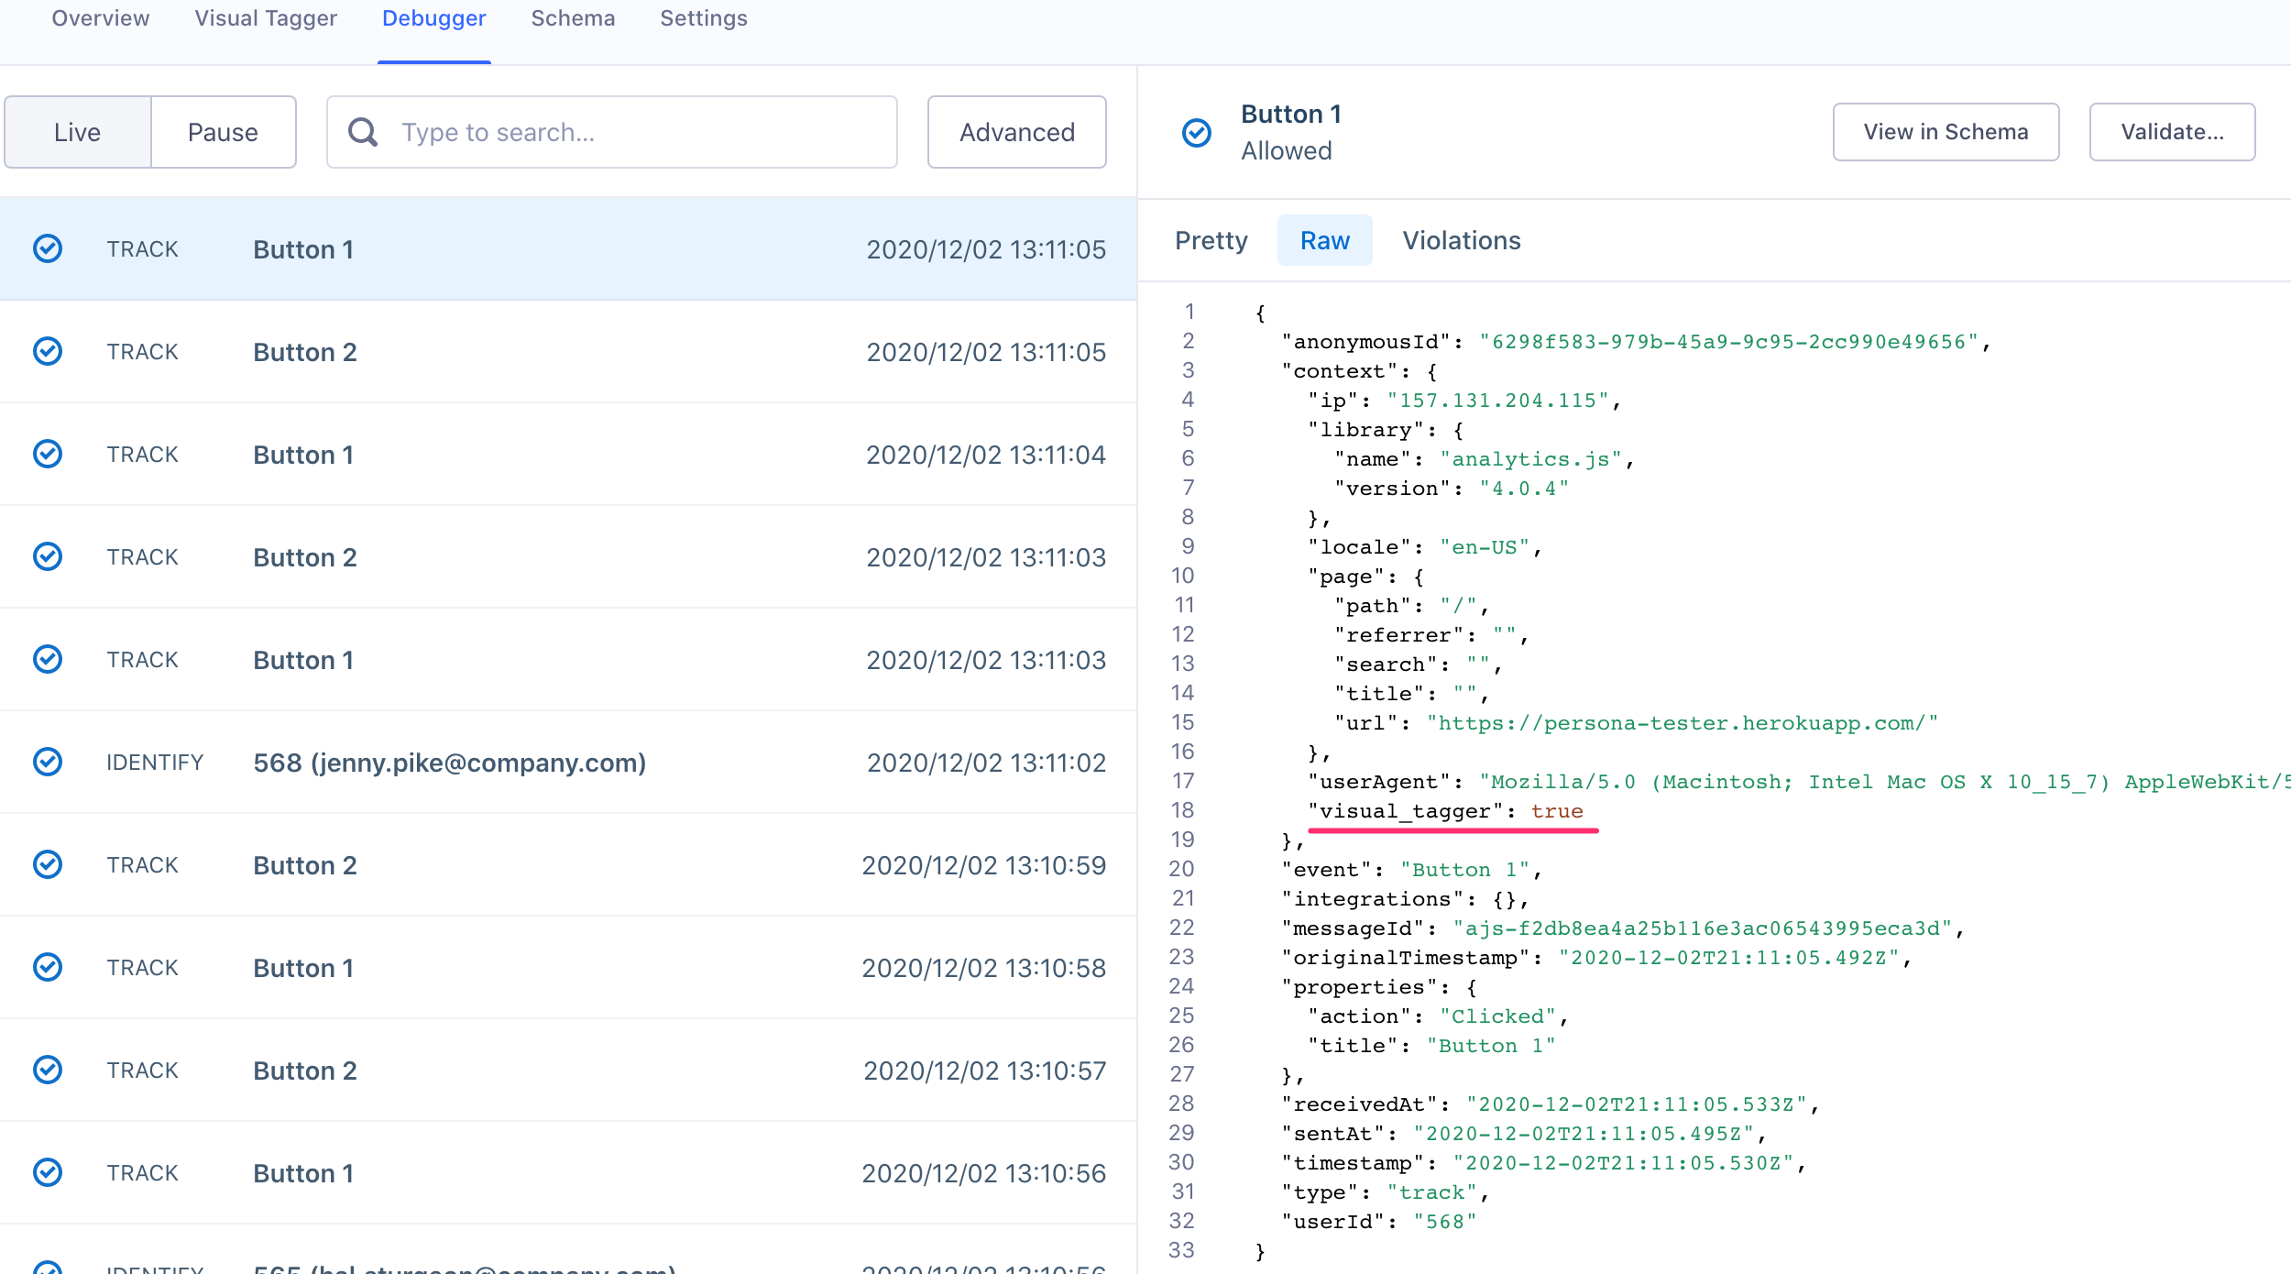Click the checkmark icon beside Button 1 header
The height and width of the screenshot is (1274, 2291).
click(1195, 132)
